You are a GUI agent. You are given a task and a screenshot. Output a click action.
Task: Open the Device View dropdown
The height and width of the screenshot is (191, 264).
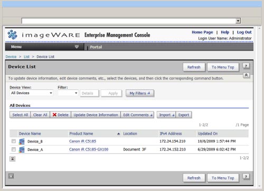pos(31,93)
